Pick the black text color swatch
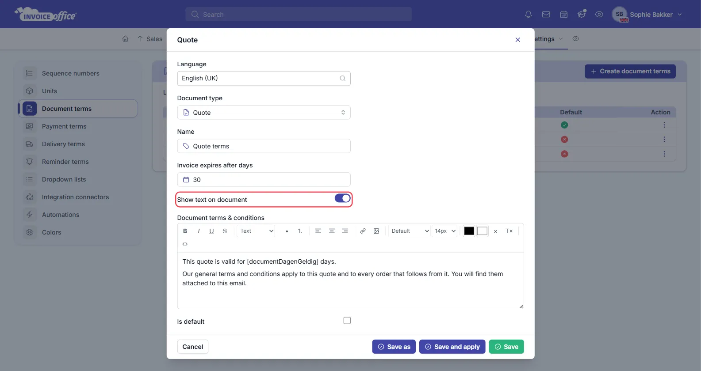Viewport: 701px width, 371px height. tap(469, 231)
